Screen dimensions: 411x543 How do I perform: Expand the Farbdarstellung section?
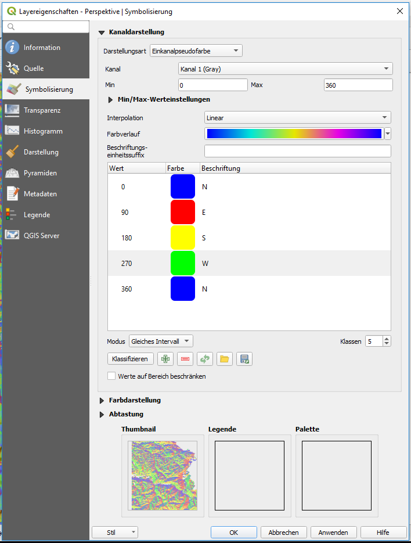(x=102, y=401)
